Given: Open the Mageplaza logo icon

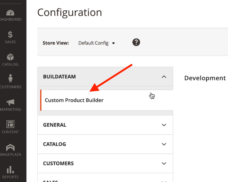Looking at the screenshot, I should pos(10,147).
